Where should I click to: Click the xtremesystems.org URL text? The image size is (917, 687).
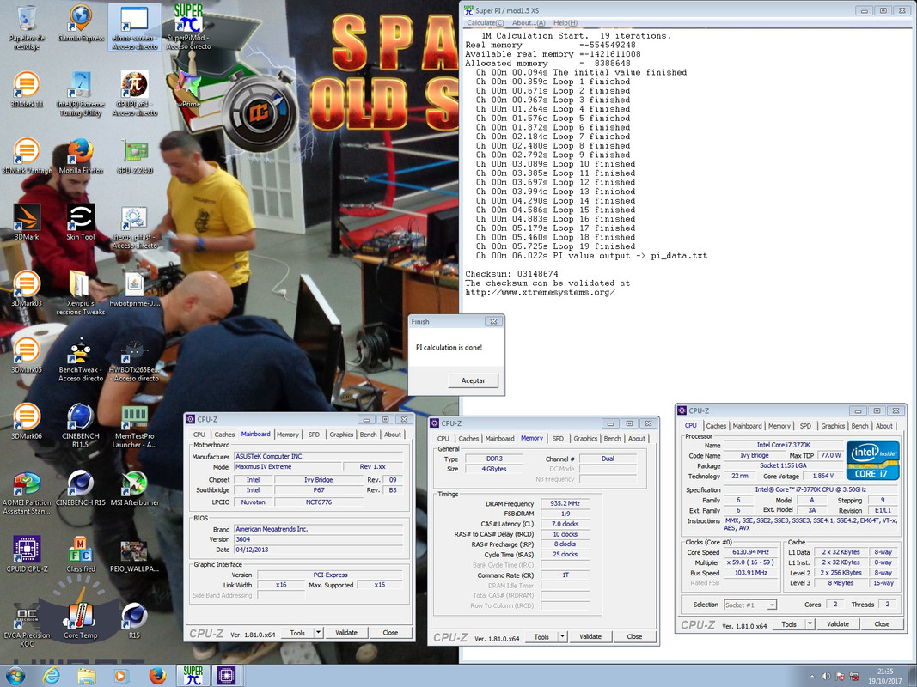540,292
